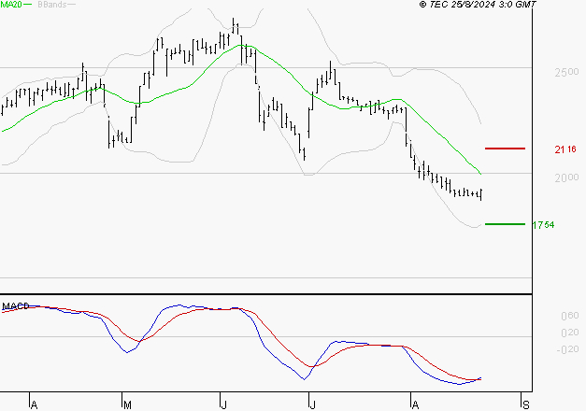The width and height of the screenshot is (586, 411).
Task: Click the red resistance level line
Action: (x=505, y=149)
